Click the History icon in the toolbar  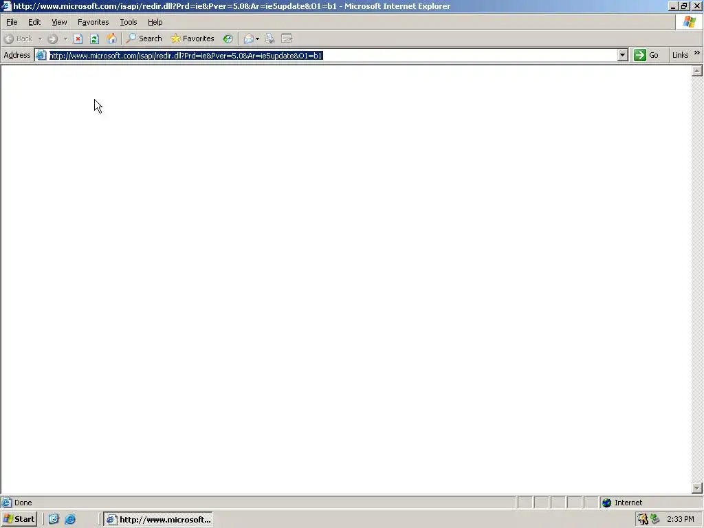point(228,38)
